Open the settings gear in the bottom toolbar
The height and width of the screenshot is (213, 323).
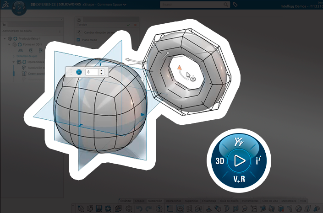[x=129, y=208]
